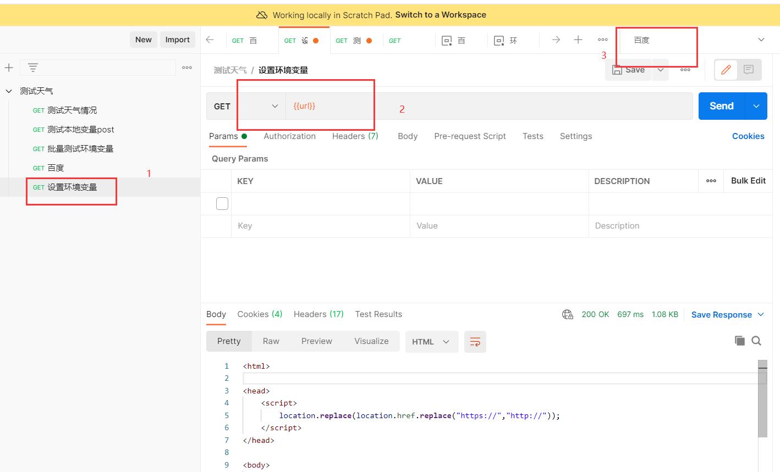Open tab bar three-dot options
Screen dimensions: 780x472
603,40
